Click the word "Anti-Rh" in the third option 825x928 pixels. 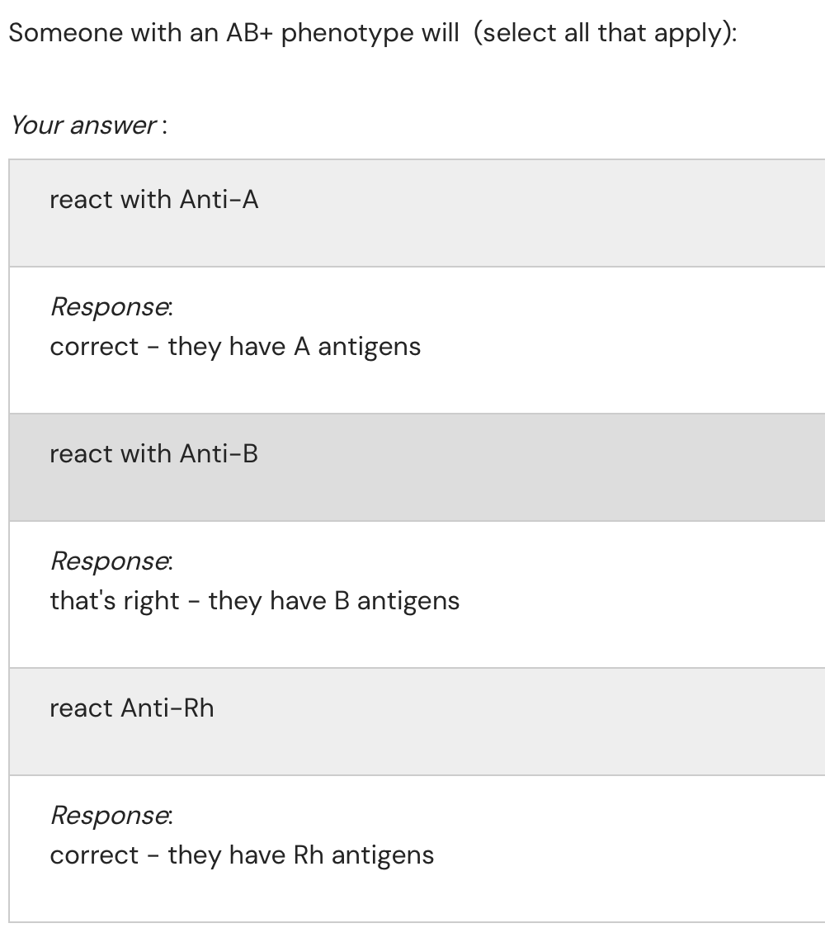pos(167,708)
